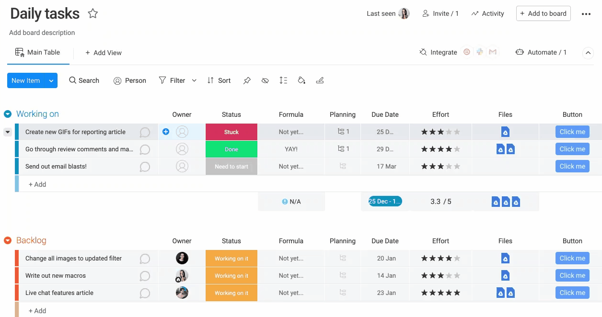Open Working on it status for Write out macros
The height and width of the screenshot is (317, 602).
[232, 276]
